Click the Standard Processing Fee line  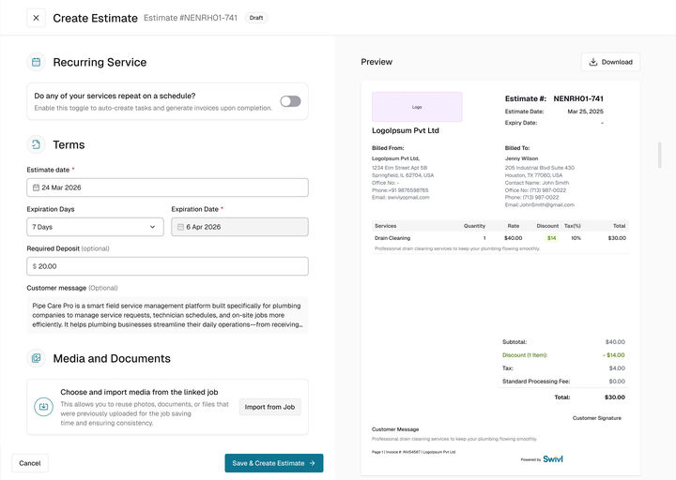click(563, 382)
